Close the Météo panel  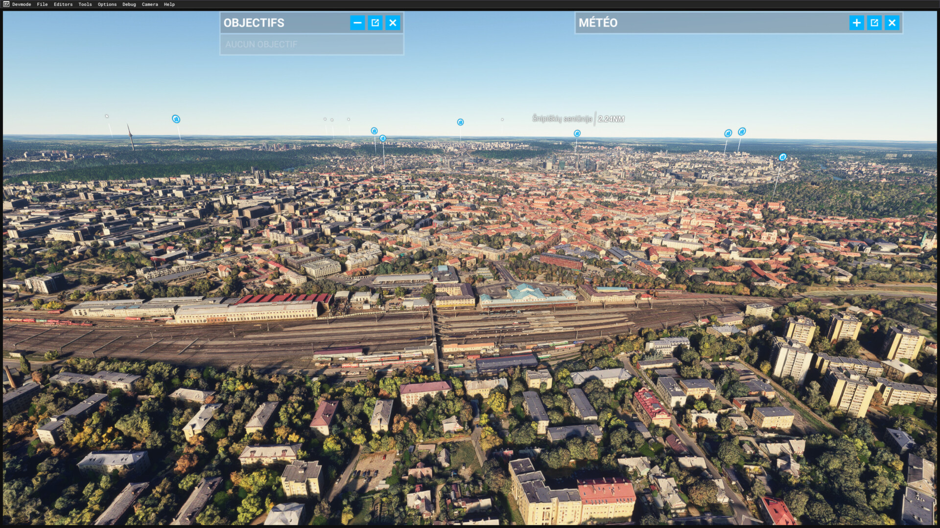click(x=892, y=22)
